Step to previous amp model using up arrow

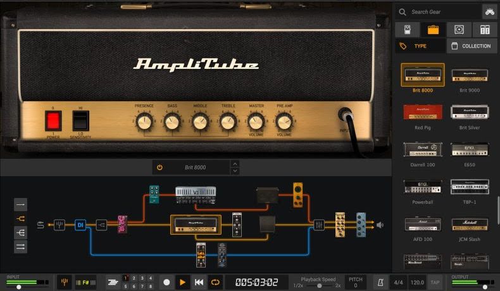[x=235, y=164]
